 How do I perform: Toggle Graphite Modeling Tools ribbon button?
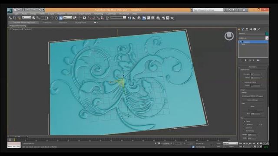click(144, 18)
